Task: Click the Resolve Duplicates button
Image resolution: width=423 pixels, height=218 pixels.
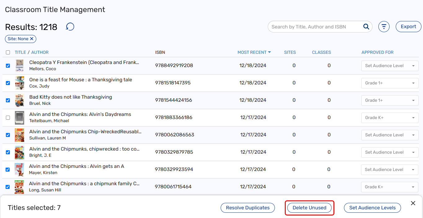Action: point(248,208)
